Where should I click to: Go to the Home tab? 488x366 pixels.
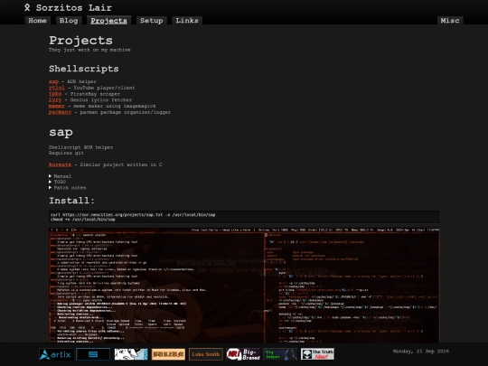pyautogui.click(x=37, y=21)
